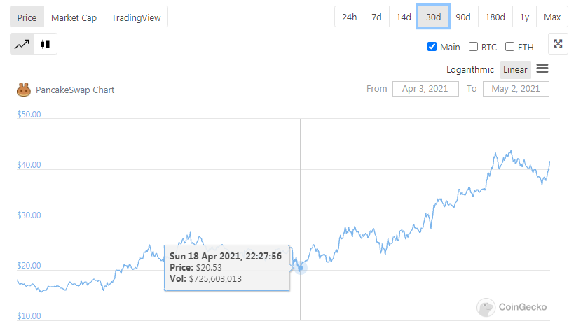Open chart hamburger export menu
The image size is (576, 328).
click(542, 69)
